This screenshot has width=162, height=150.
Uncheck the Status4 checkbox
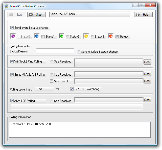tap(117, 37)
